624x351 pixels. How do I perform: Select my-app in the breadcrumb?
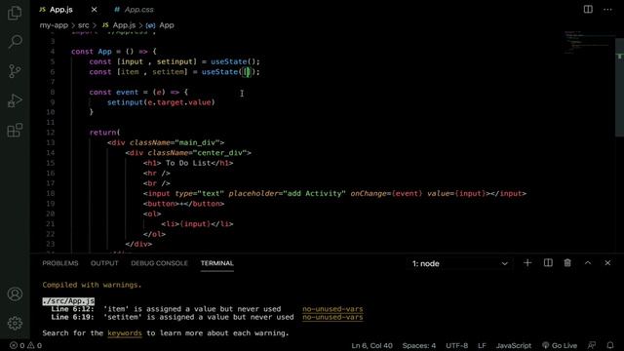(x=54, y=25)
